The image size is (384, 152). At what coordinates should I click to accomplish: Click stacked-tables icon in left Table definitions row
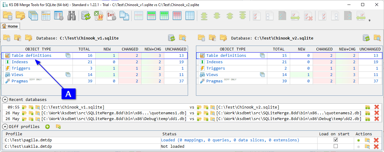[x=68, y=55]
